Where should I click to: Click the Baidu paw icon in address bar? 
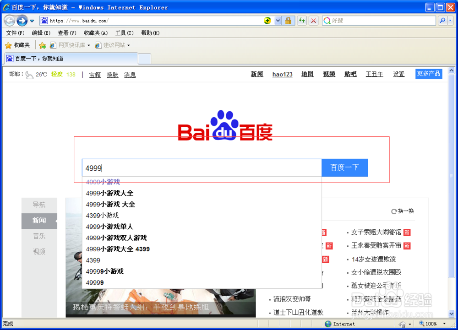(44, 21)
